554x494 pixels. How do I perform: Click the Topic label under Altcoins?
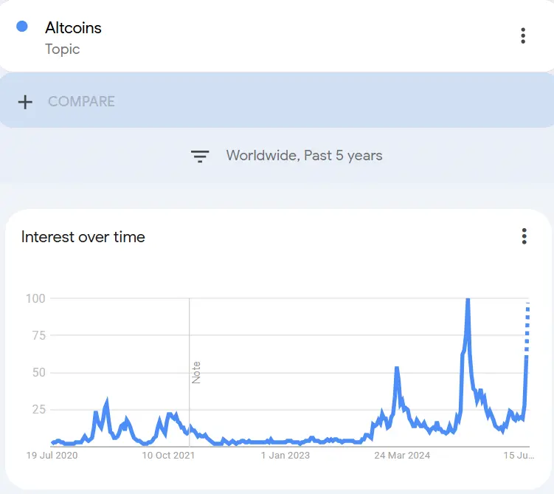tap(62, 49)
